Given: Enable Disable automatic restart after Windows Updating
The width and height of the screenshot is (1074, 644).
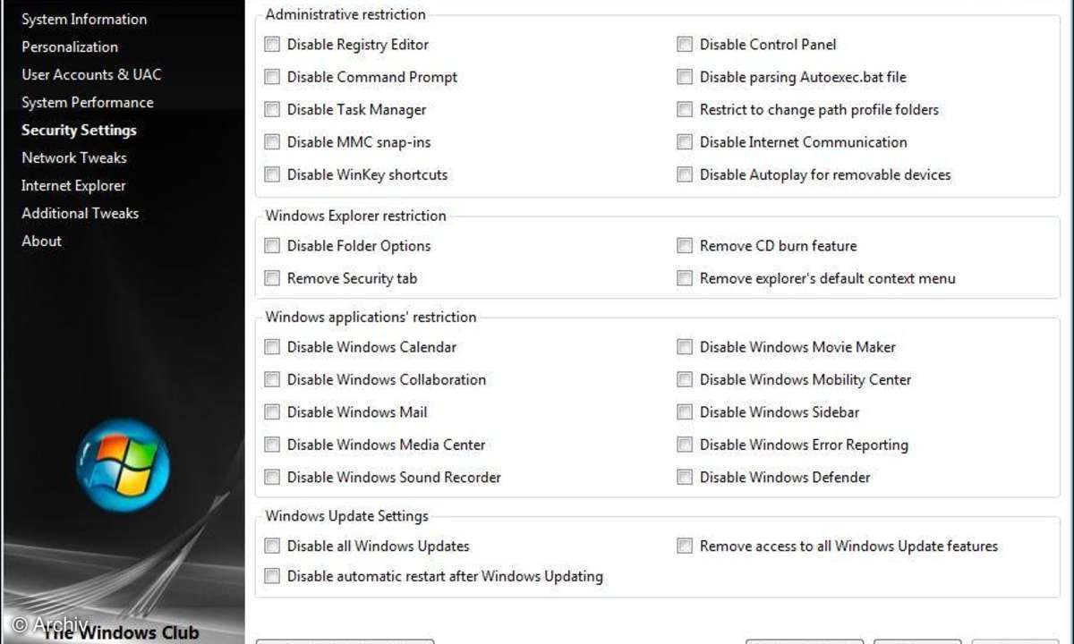Looking at the screenshot, I should (272, 576).
